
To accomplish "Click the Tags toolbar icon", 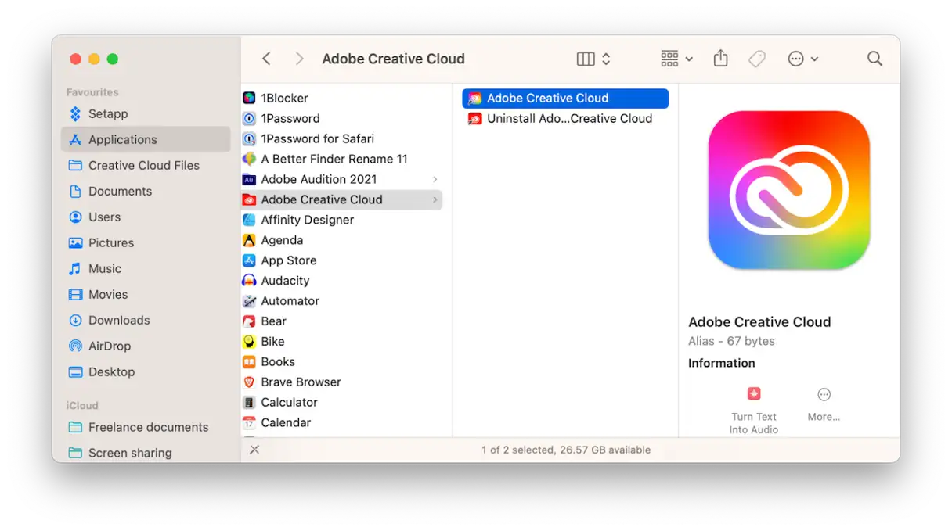I will point(757,59).
